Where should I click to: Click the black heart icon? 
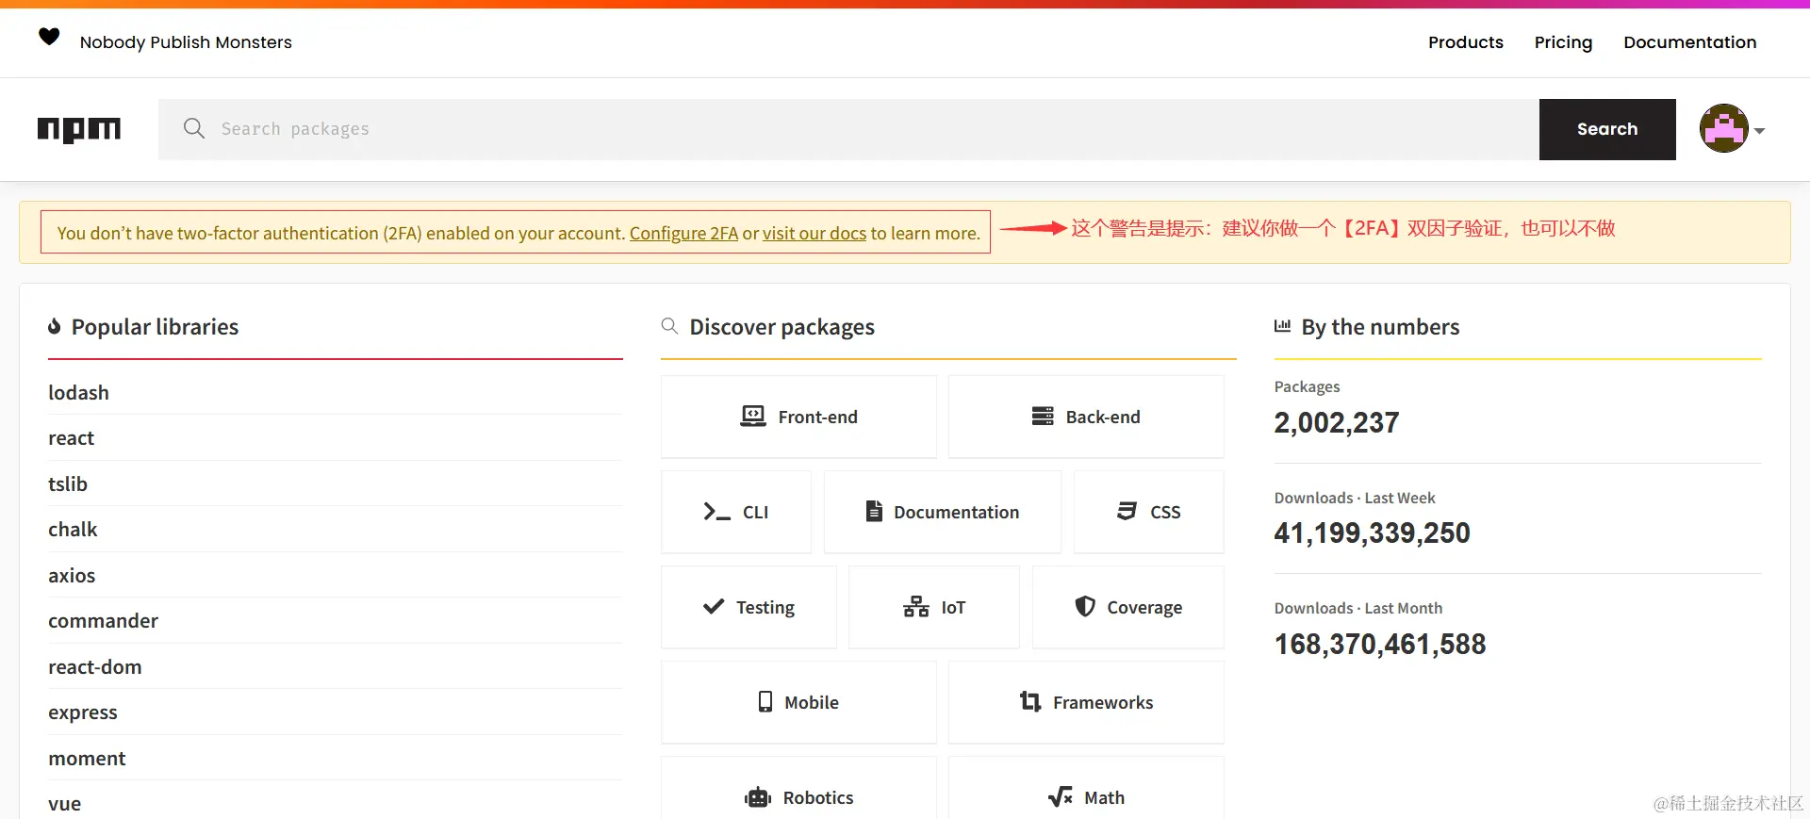(49, 37)
